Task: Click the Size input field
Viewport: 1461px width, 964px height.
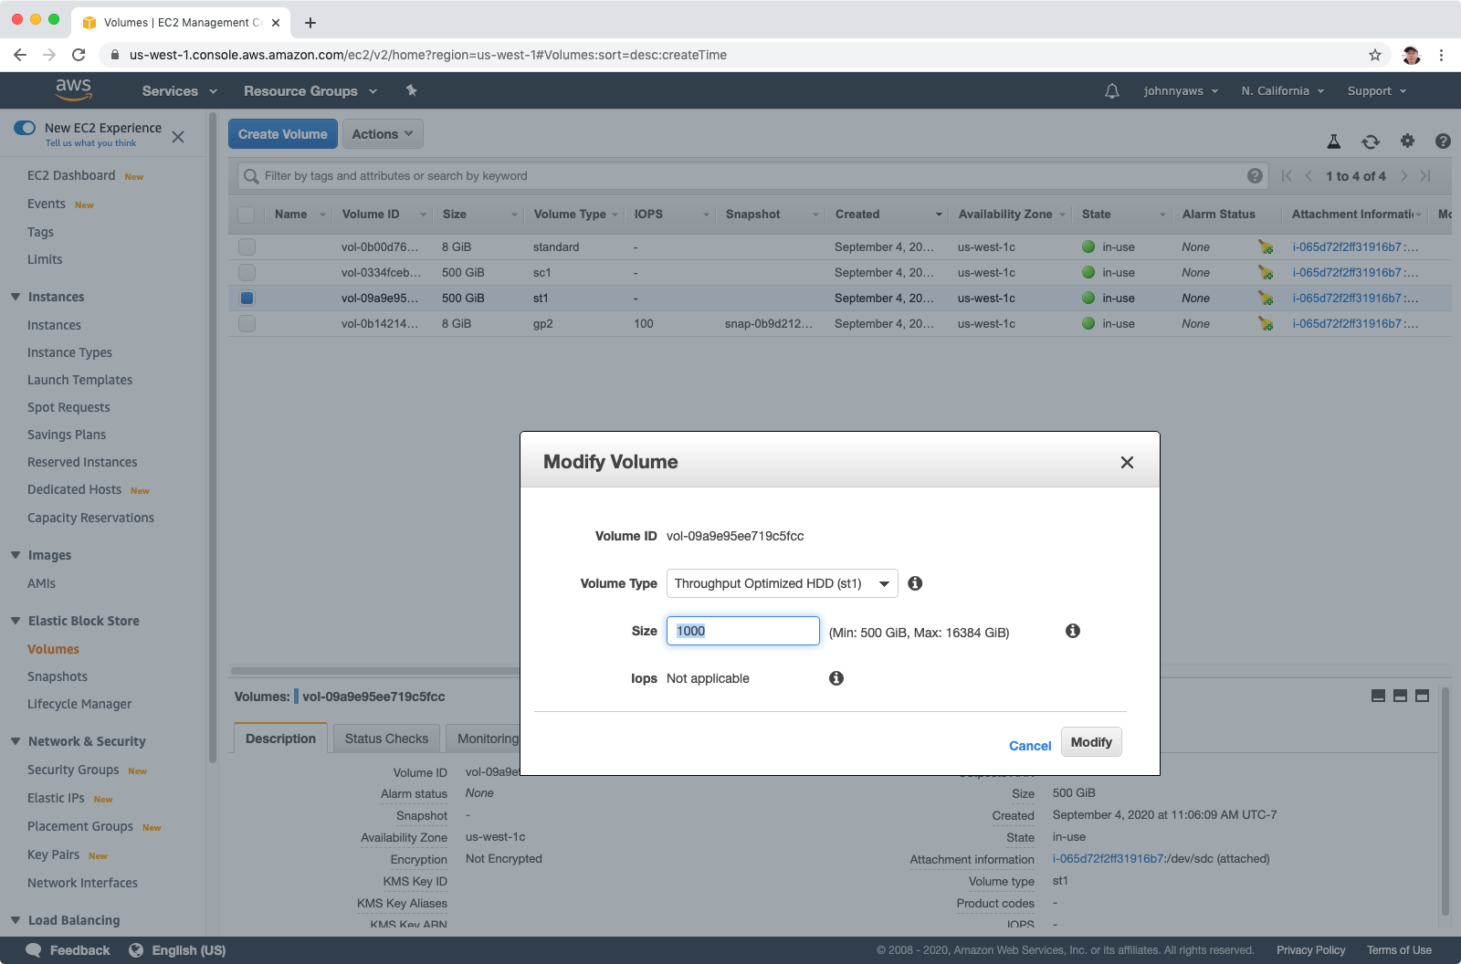Action: pyautogui.click(x=743, y=631)
